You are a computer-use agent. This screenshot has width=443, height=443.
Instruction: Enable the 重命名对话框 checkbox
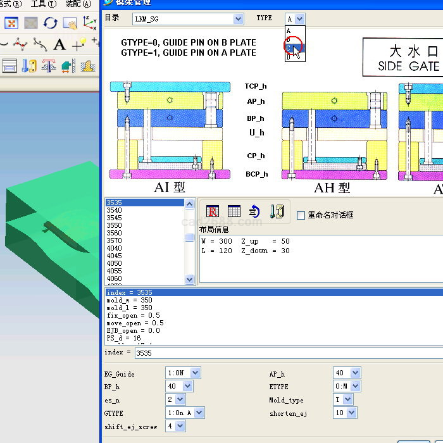click(301, 215)
